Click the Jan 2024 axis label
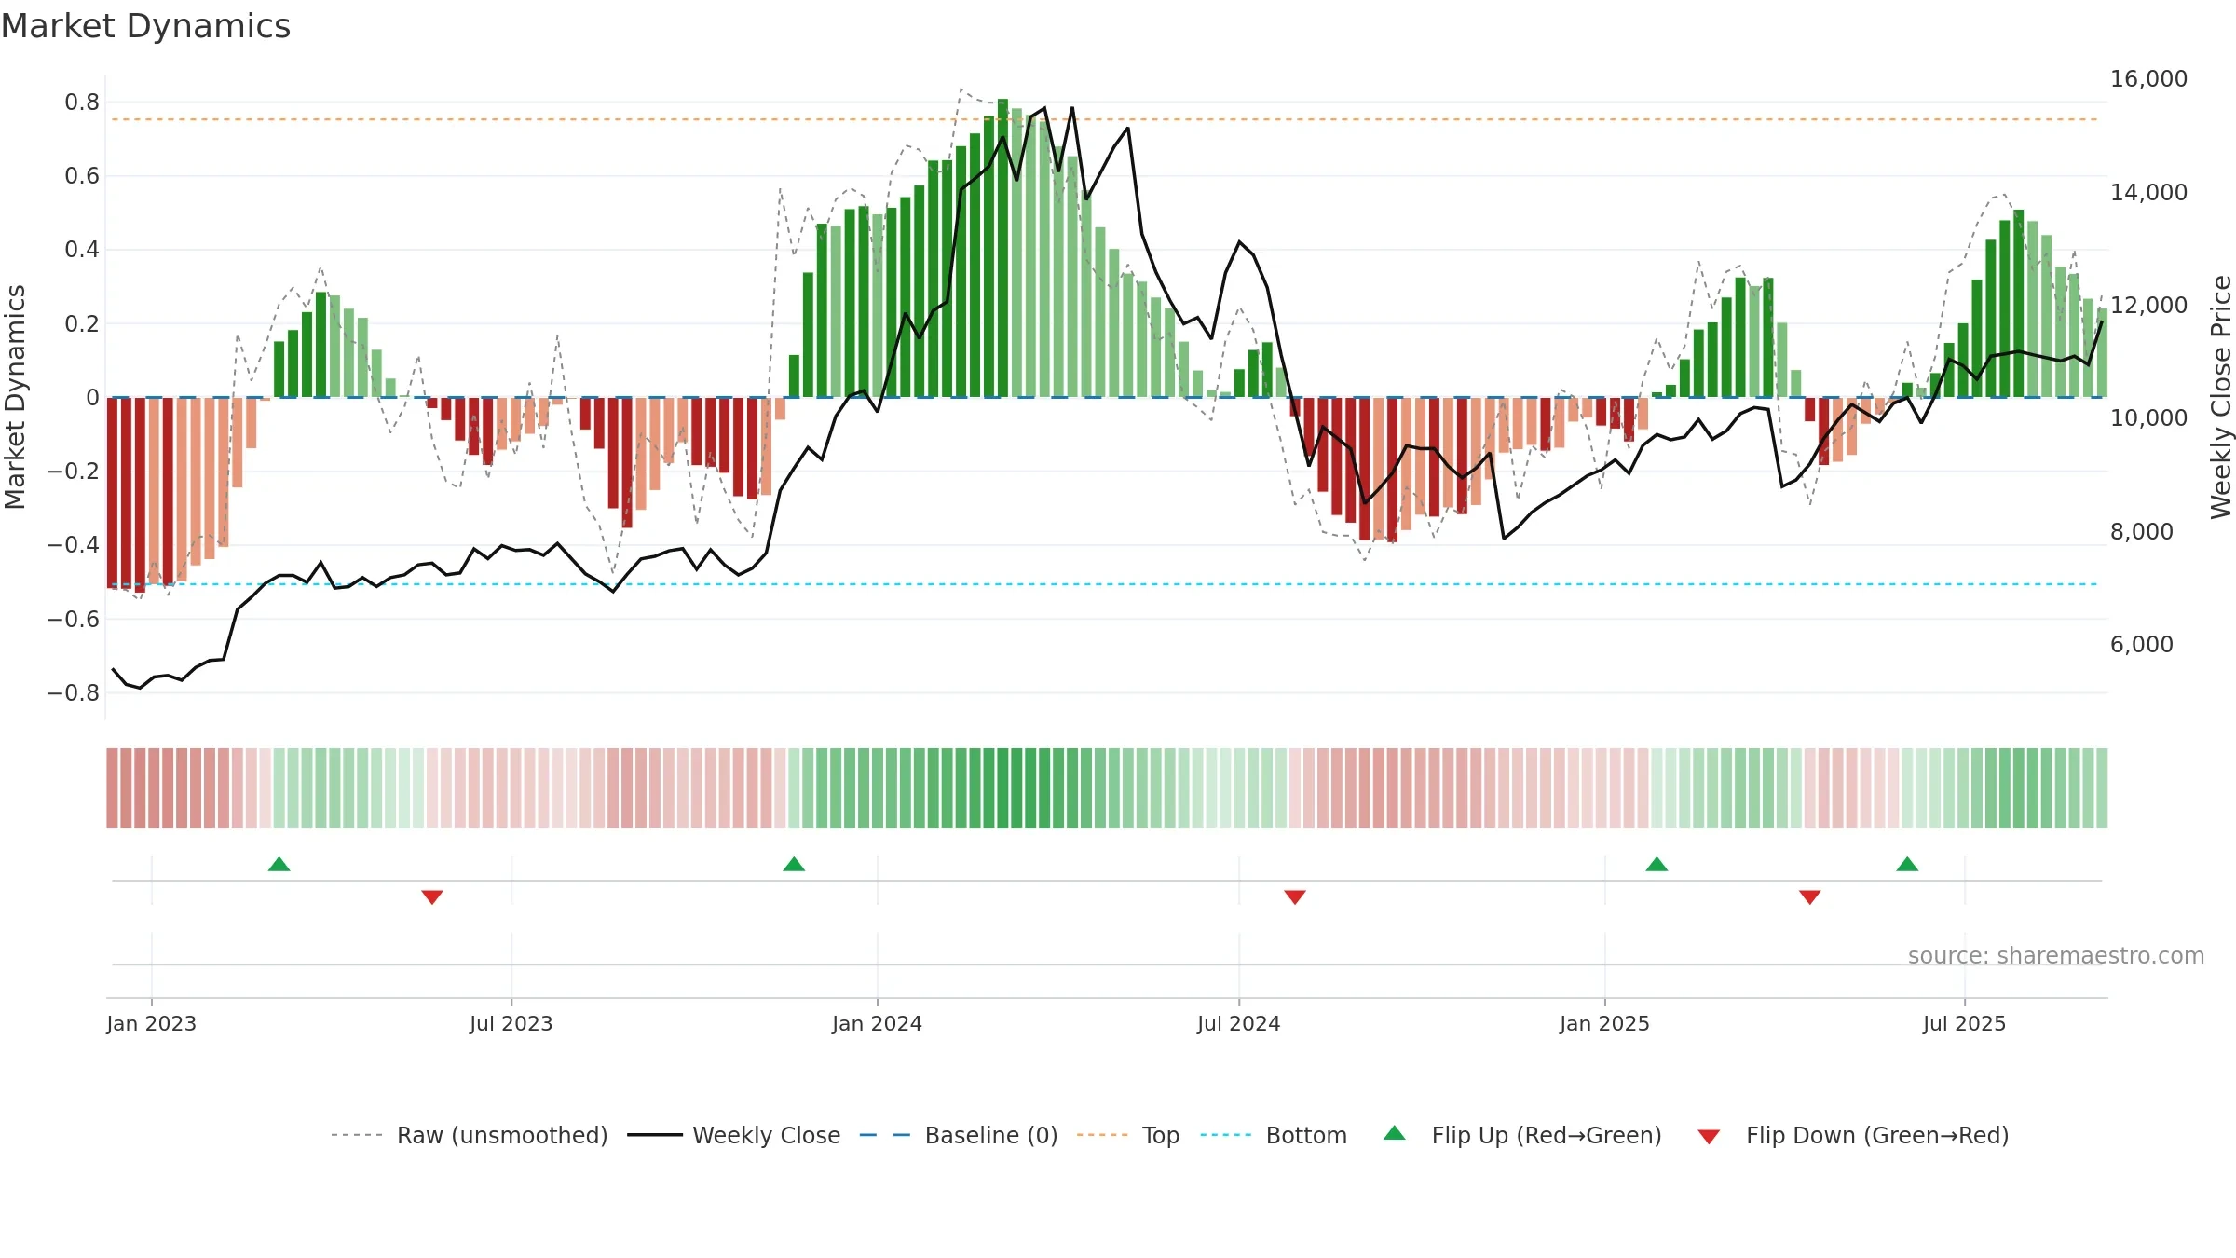This screenshot has width=2236, height=1258. 878,1023
